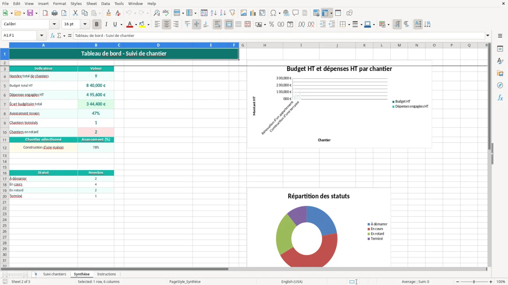Toggle Merge and Center Cells button
The height and width of the screenshot is (285, 508).
pos(229,24)
